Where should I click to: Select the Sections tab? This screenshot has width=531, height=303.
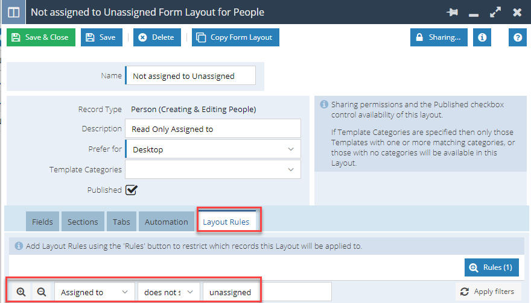pyautogui.click(x=83, y=222)
